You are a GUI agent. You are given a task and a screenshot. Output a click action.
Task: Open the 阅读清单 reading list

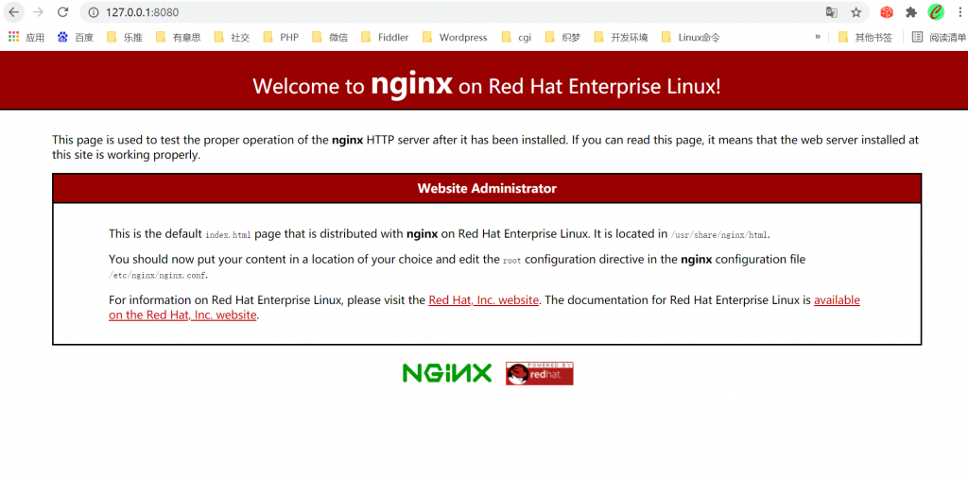tap(940, 37)
